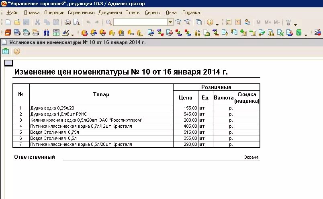Click the Undo arrow icon

[88, 22]
